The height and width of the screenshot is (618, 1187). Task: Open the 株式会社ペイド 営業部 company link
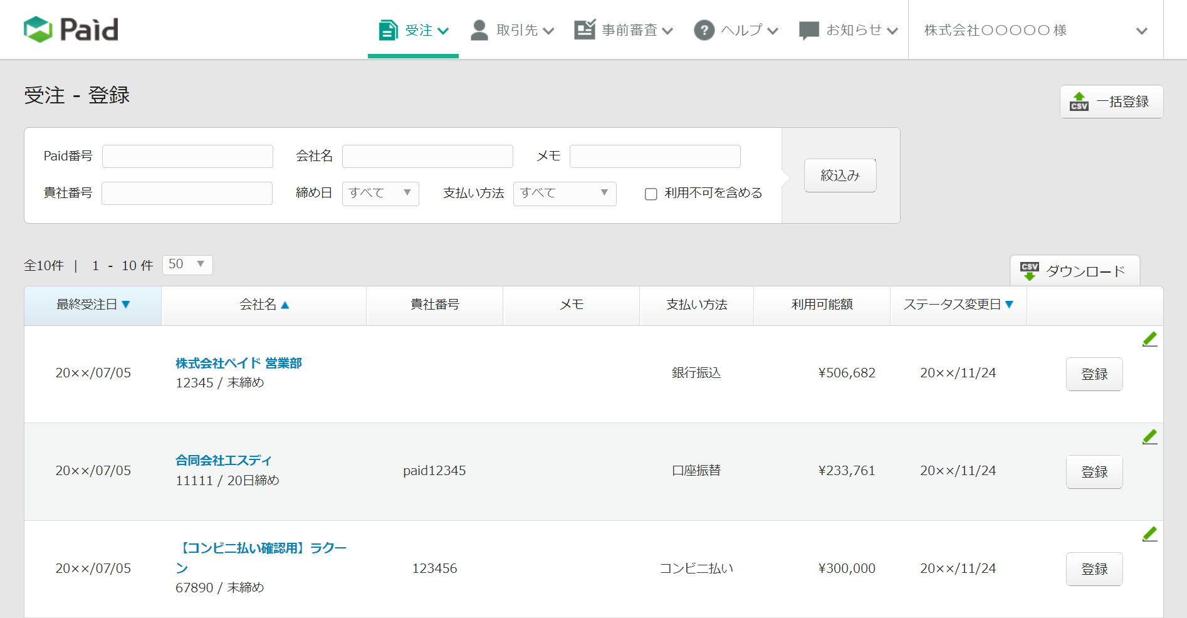click(238, 363)
